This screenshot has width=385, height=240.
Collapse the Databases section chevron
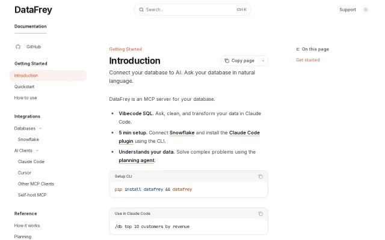(40, 128)
